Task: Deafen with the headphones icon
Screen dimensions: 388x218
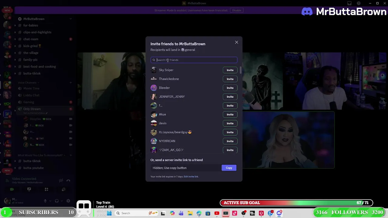Action: coord(57,201)
